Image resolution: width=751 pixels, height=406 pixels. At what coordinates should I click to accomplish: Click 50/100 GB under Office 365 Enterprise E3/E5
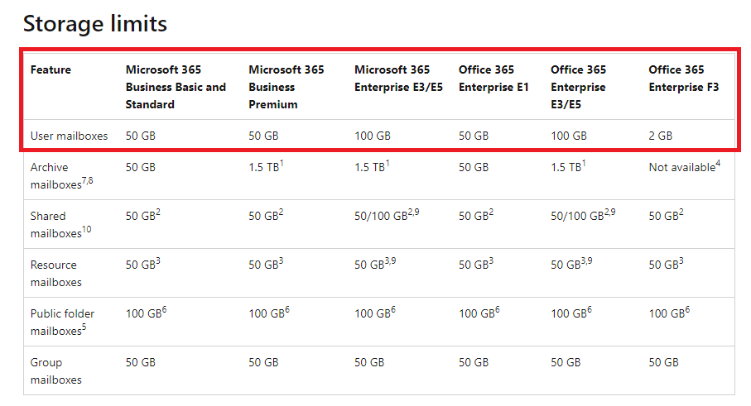click(583, 216)
